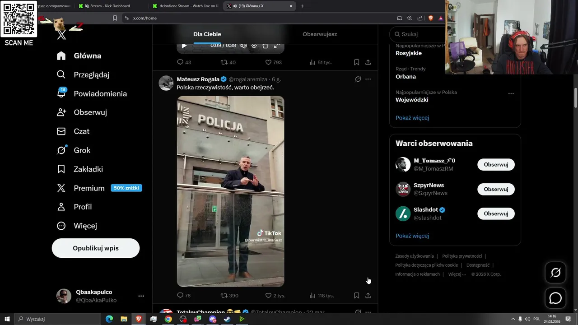578x325 pixels.
Task: Open video settings gear in top video
Action: [254, 46]
